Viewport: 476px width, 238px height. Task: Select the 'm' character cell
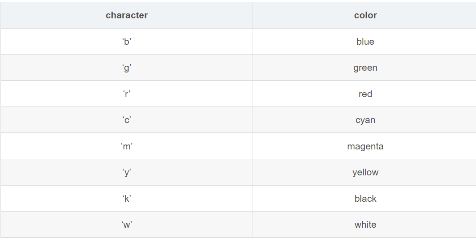coord(127,146)
